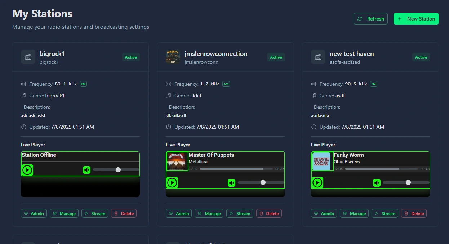This screenshot has width=449, height=244.
Task: Click the Funky Worm song title
Action: tap(348, 155)
